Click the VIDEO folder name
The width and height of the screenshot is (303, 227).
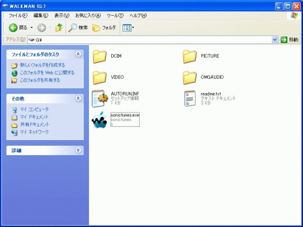(117, 77)
